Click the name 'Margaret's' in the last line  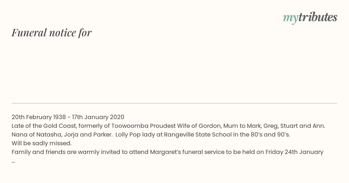point(165,152)
